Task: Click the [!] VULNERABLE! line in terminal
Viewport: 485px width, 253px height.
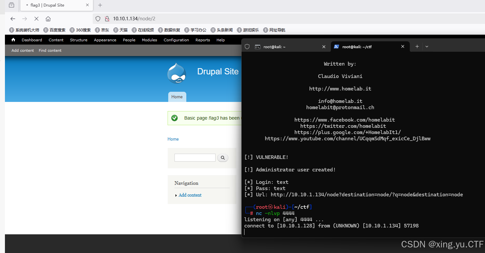Action: (x=266, y=157)
